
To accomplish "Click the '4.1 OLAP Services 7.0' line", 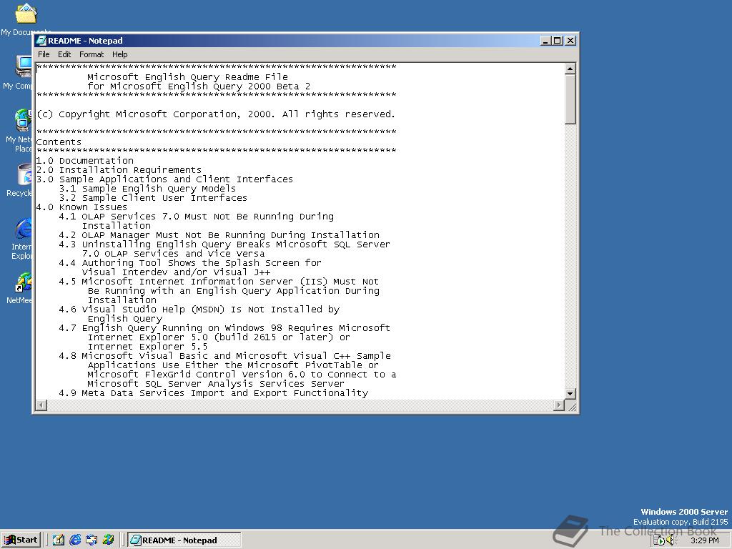I will coord(197,217).
